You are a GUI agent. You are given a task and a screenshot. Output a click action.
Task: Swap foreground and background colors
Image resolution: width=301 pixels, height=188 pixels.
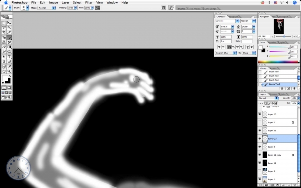pyautogui.click(x=10, y=76)
